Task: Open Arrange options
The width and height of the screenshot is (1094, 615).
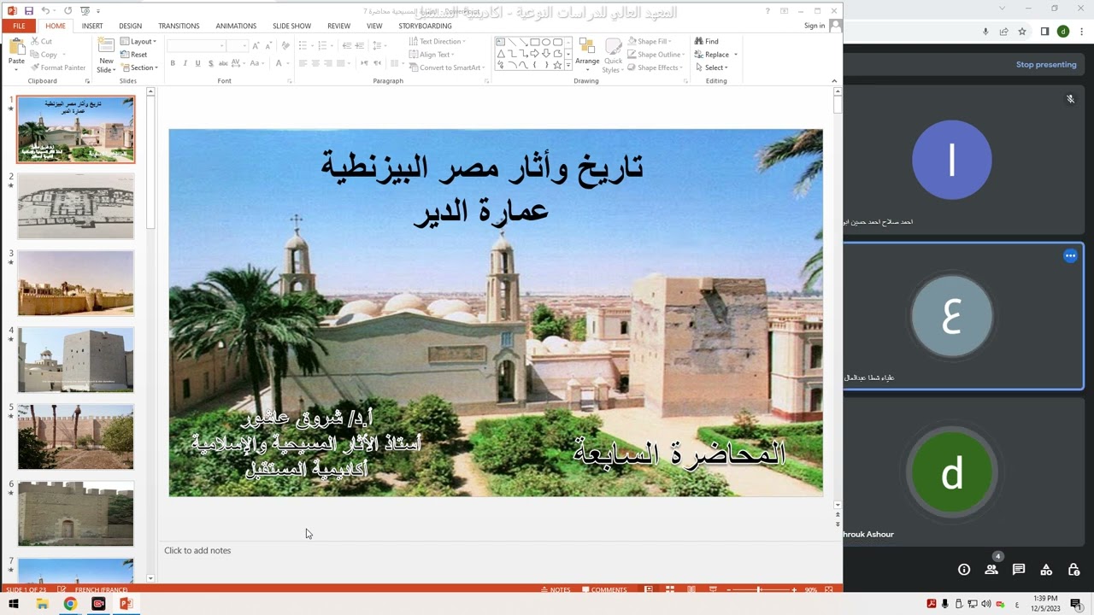Action: coord(587,53)
